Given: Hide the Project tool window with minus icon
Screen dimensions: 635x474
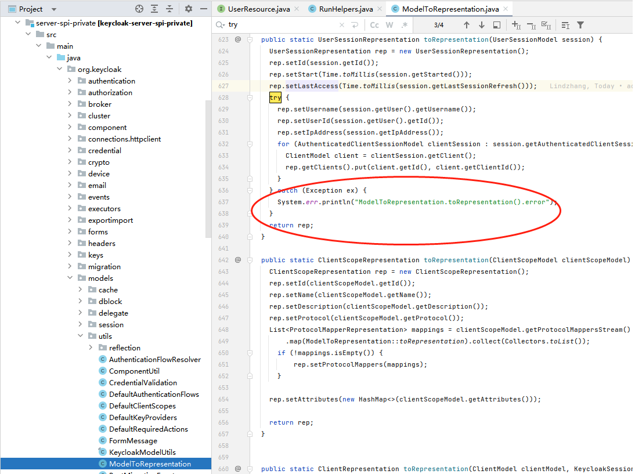Looking at the screenshot, I should point(204,9).
